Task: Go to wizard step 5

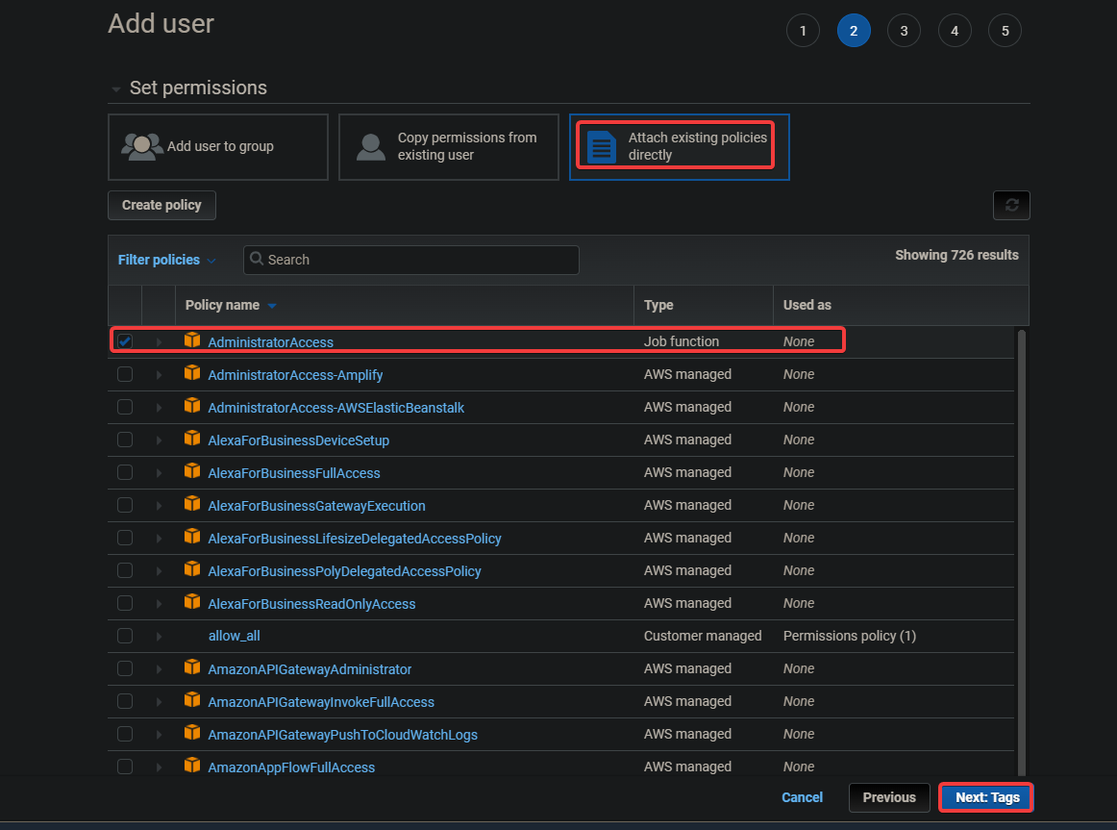Action: tap(1005, 31)
